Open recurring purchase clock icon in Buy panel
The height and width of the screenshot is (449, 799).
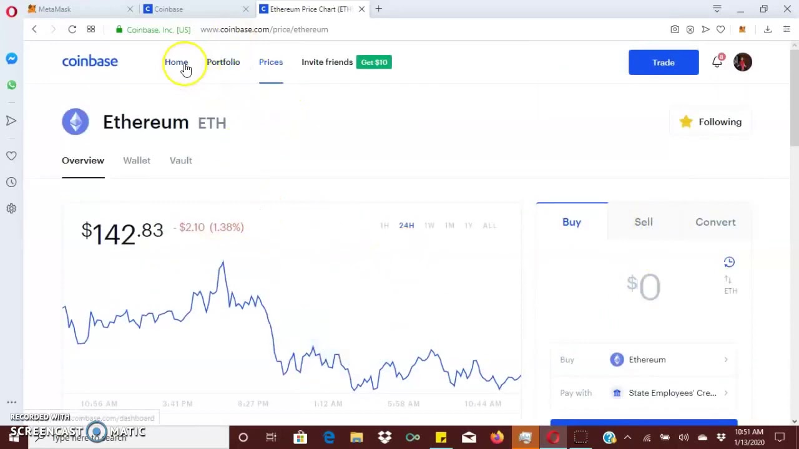coord(729,262)
